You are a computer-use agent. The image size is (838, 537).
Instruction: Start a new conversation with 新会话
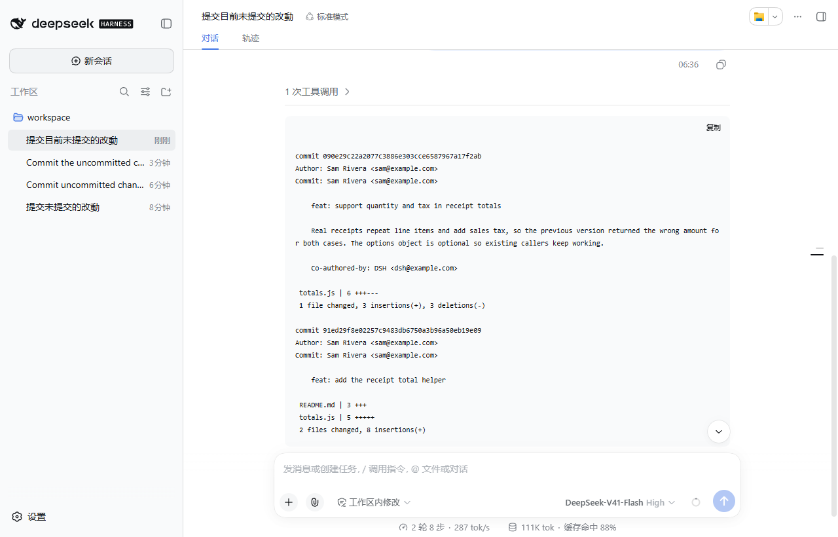pyautogui.click(x=92, y=61)
